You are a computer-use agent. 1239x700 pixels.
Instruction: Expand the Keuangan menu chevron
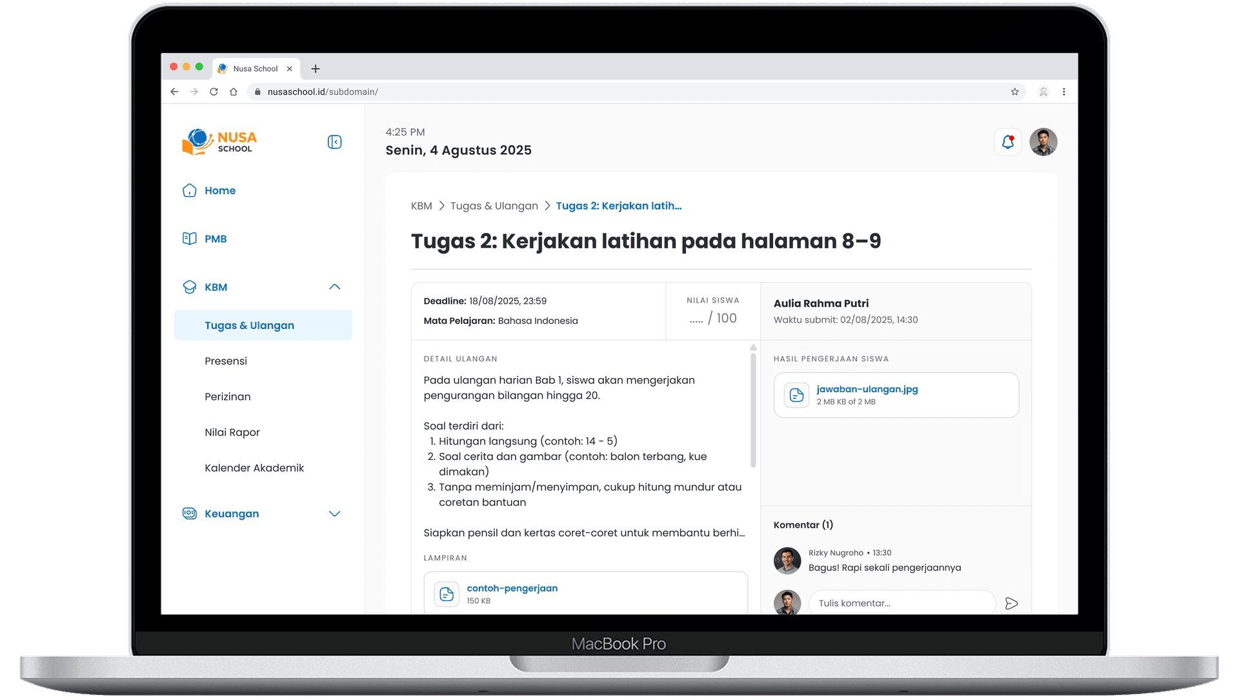click(x=334, y=514)
